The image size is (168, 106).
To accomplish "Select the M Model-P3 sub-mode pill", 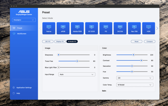I will click(x=72, y=41).
